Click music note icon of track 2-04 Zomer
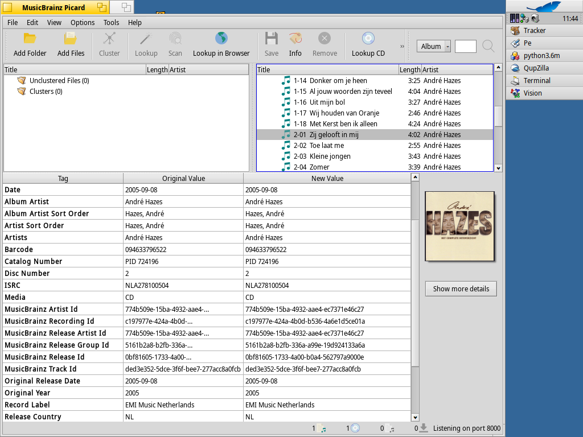 click(x=286, y=167)
